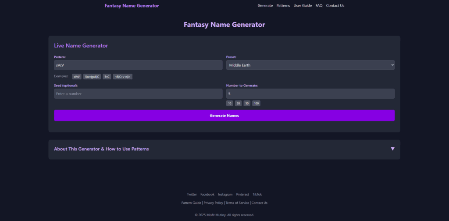Screen dimensions: 449x221
Task: Visit the Privacy Policy footer link
Action: [213, 203]
